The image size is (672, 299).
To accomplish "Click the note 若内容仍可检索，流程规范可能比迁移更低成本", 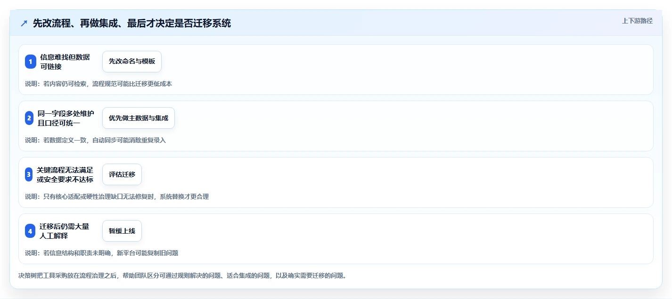I will pyautogui.click(x=98, y=84).
